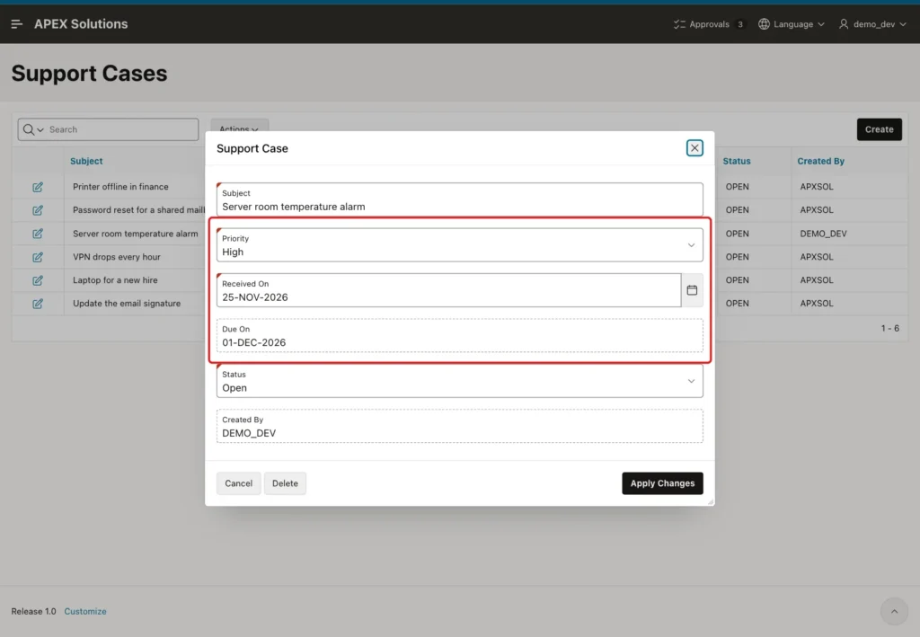
Task: Click Apply Changes button
Action: point(662,483)
